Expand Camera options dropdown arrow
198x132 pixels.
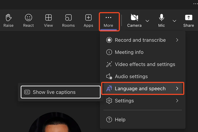147,21
